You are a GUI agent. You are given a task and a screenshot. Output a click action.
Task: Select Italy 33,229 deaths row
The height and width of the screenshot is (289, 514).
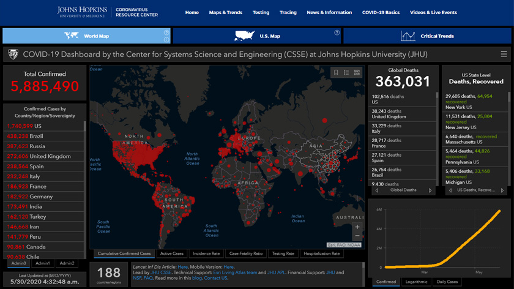[x=403, y=128]
